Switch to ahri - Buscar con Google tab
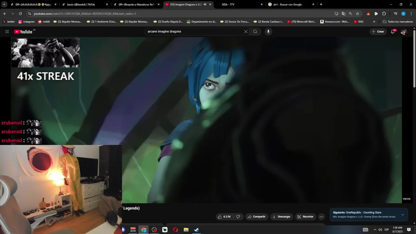 click(291, 5)
